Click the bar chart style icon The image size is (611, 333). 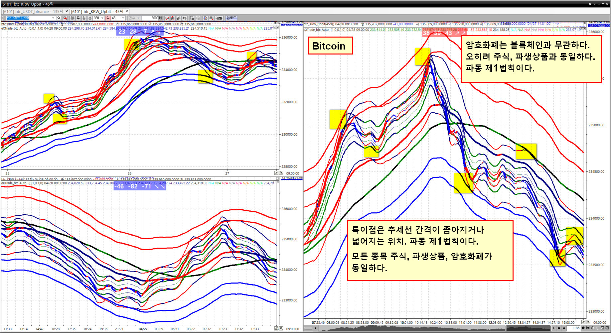[x=179, y=18]
